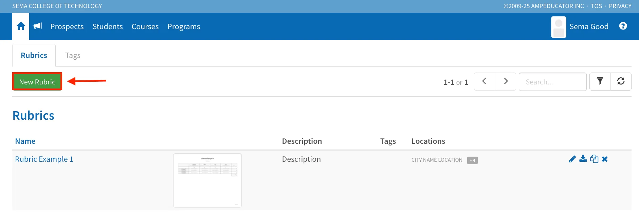This screenshot has height=217, width=639.
Task: Refresh the rubrics list
Action: click(621, 81)
